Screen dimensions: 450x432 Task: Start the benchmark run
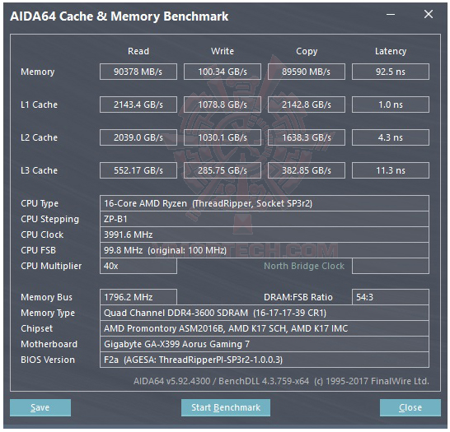[x=226, y=407]
